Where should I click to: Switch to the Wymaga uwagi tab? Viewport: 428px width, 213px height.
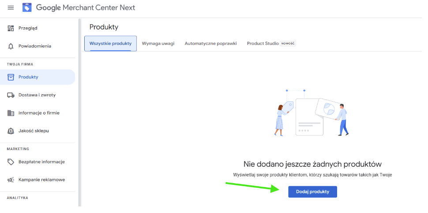pos(158,44)
